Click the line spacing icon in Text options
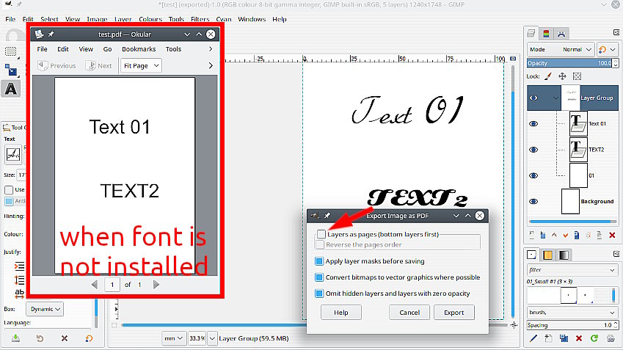623x350 pixels. [19, 280]
